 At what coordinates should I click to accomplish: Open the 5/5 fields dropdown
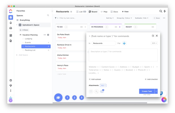tap(154, 43)
